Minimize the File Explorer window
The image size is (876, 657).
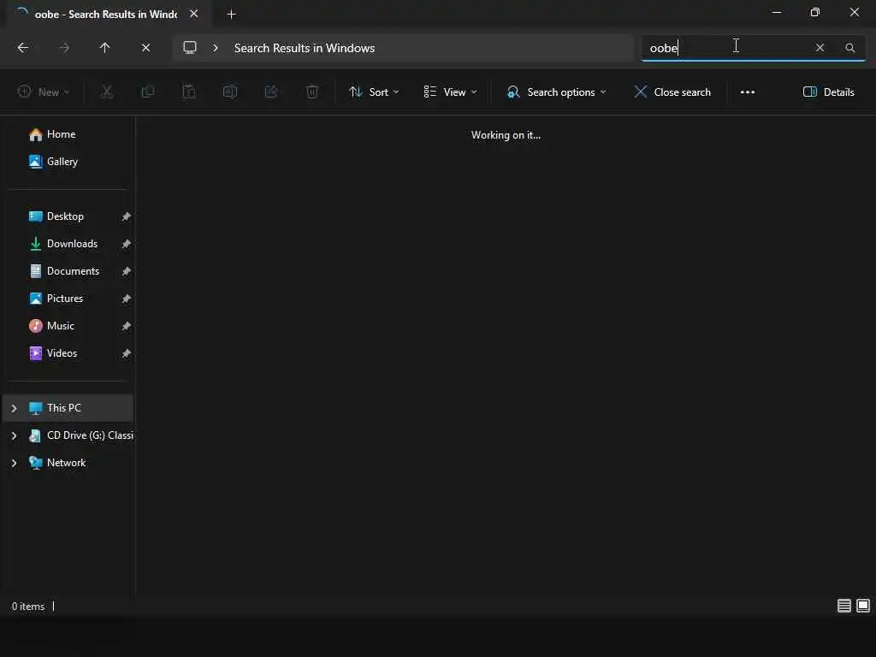[x=777, y=12]
